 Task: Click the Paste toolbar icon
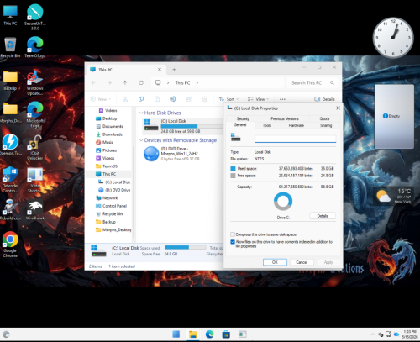157,99
